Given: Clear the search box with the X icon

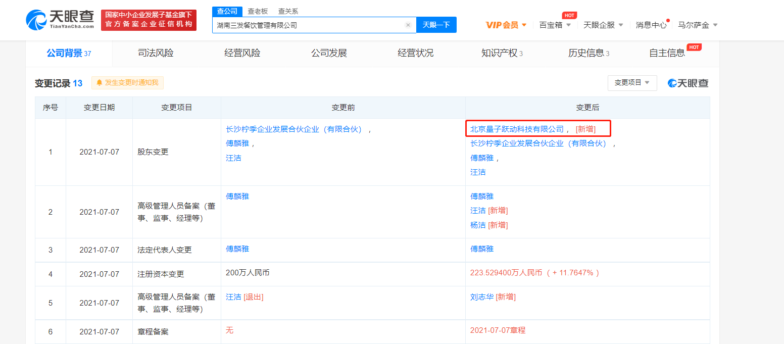Looking at the screenshot, I should [408, 25].
